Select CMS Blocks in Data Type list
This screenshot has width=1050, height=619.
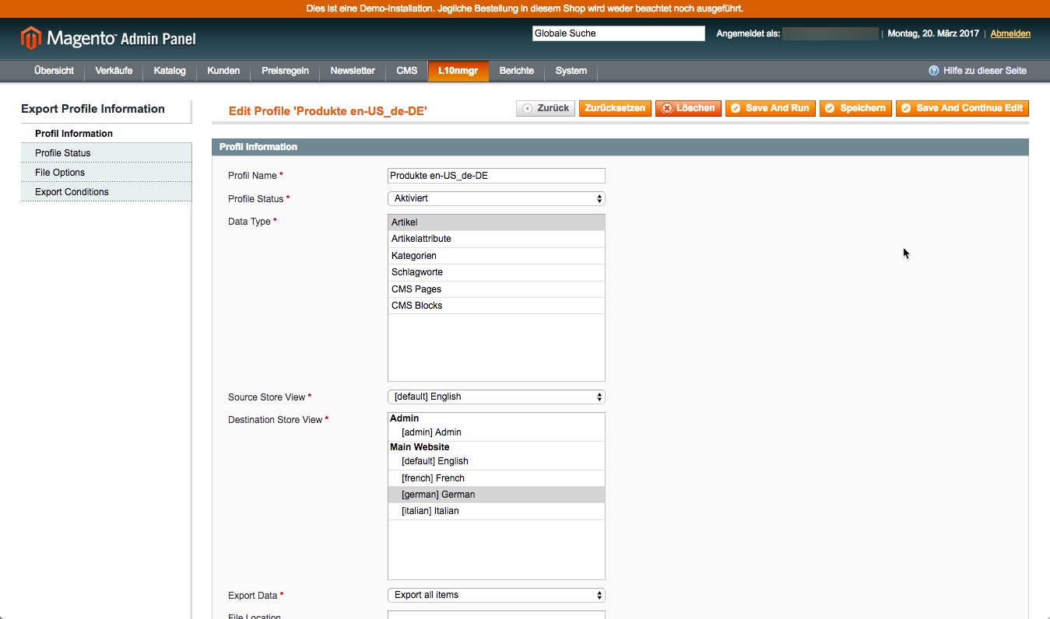pos(497,306)
